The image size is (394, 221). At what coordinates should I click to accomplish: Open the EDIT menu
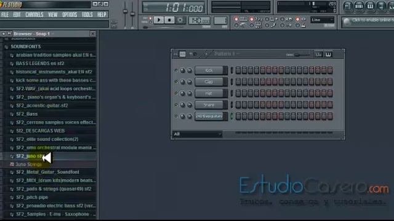(17, 15)
